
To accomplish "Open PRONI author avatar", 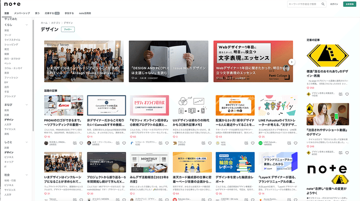I will point(46,143).
